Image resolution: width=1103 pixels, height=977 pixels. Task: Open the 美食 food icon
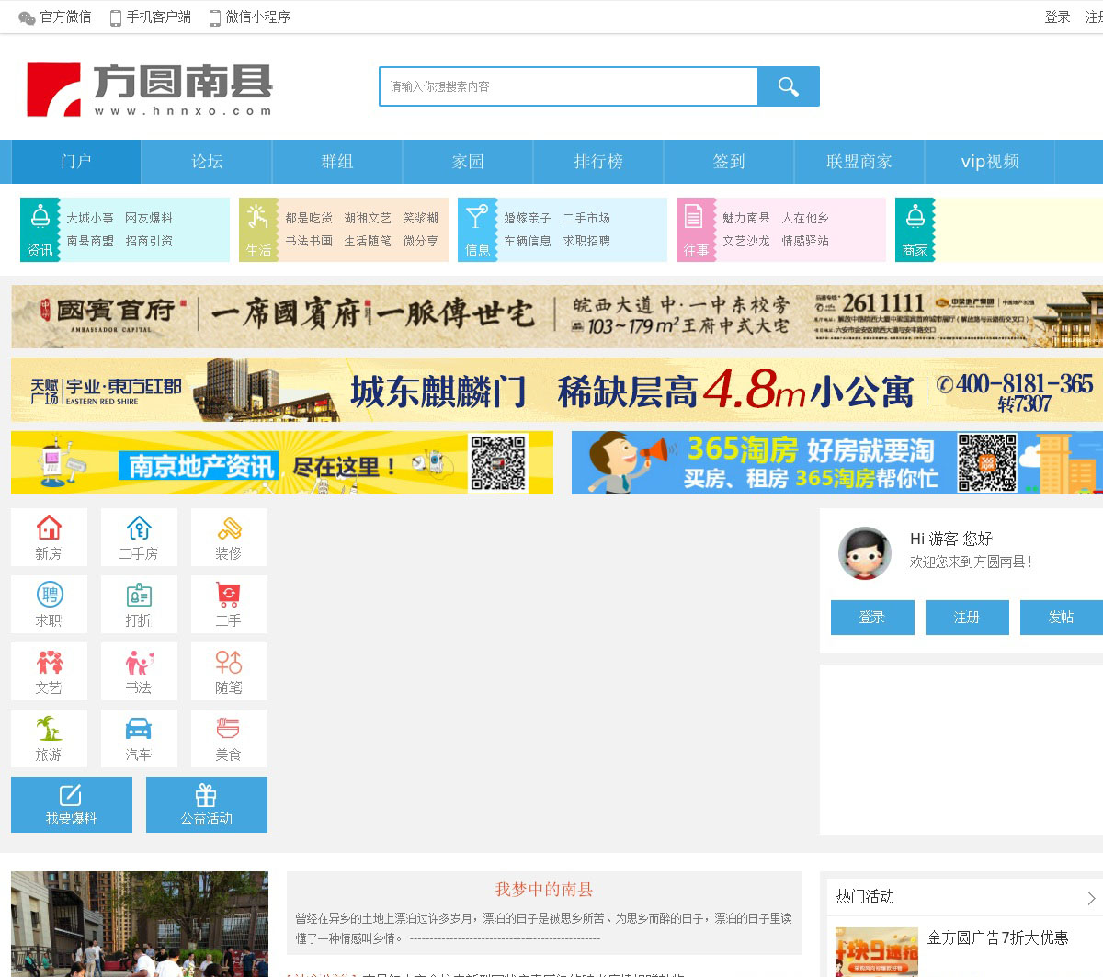tap(229, 739)
